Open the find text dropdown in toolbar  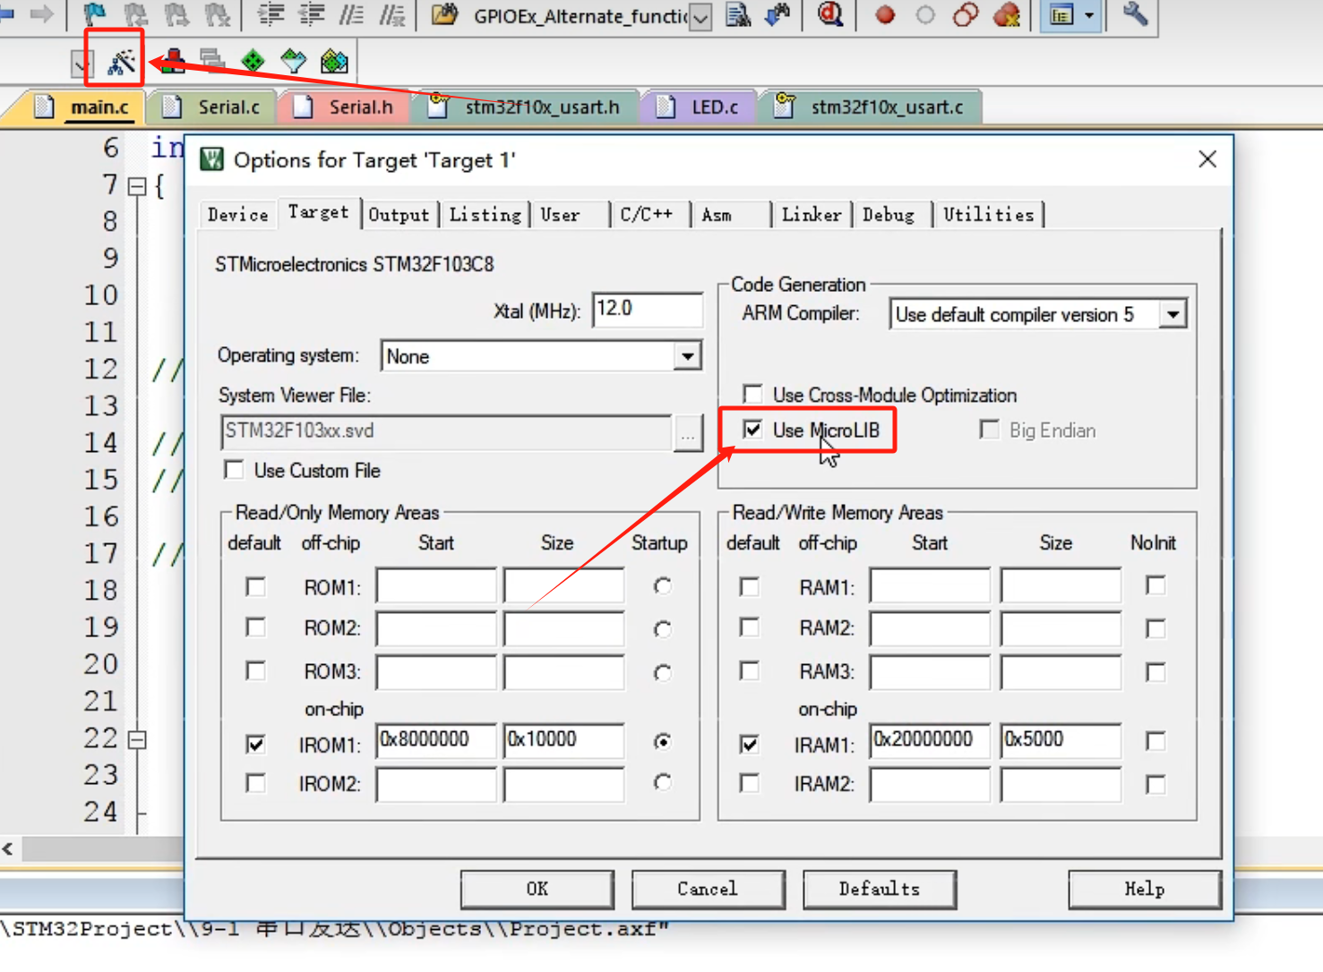[x=701, y=16]
